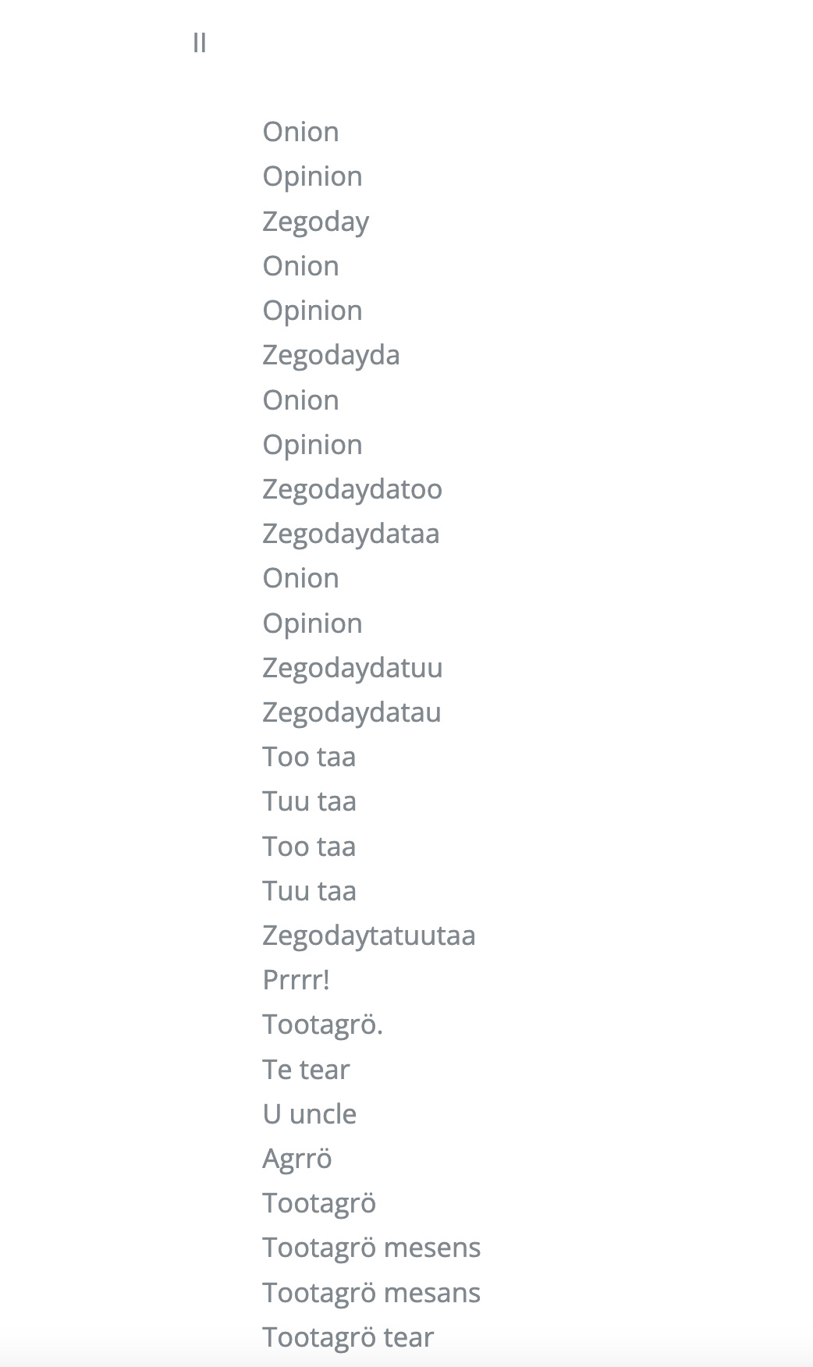Click "Tuu taa" directly above "Zegodaytatuutaa"
This screenshot has height=1367, width=813.
coord(309,892)
